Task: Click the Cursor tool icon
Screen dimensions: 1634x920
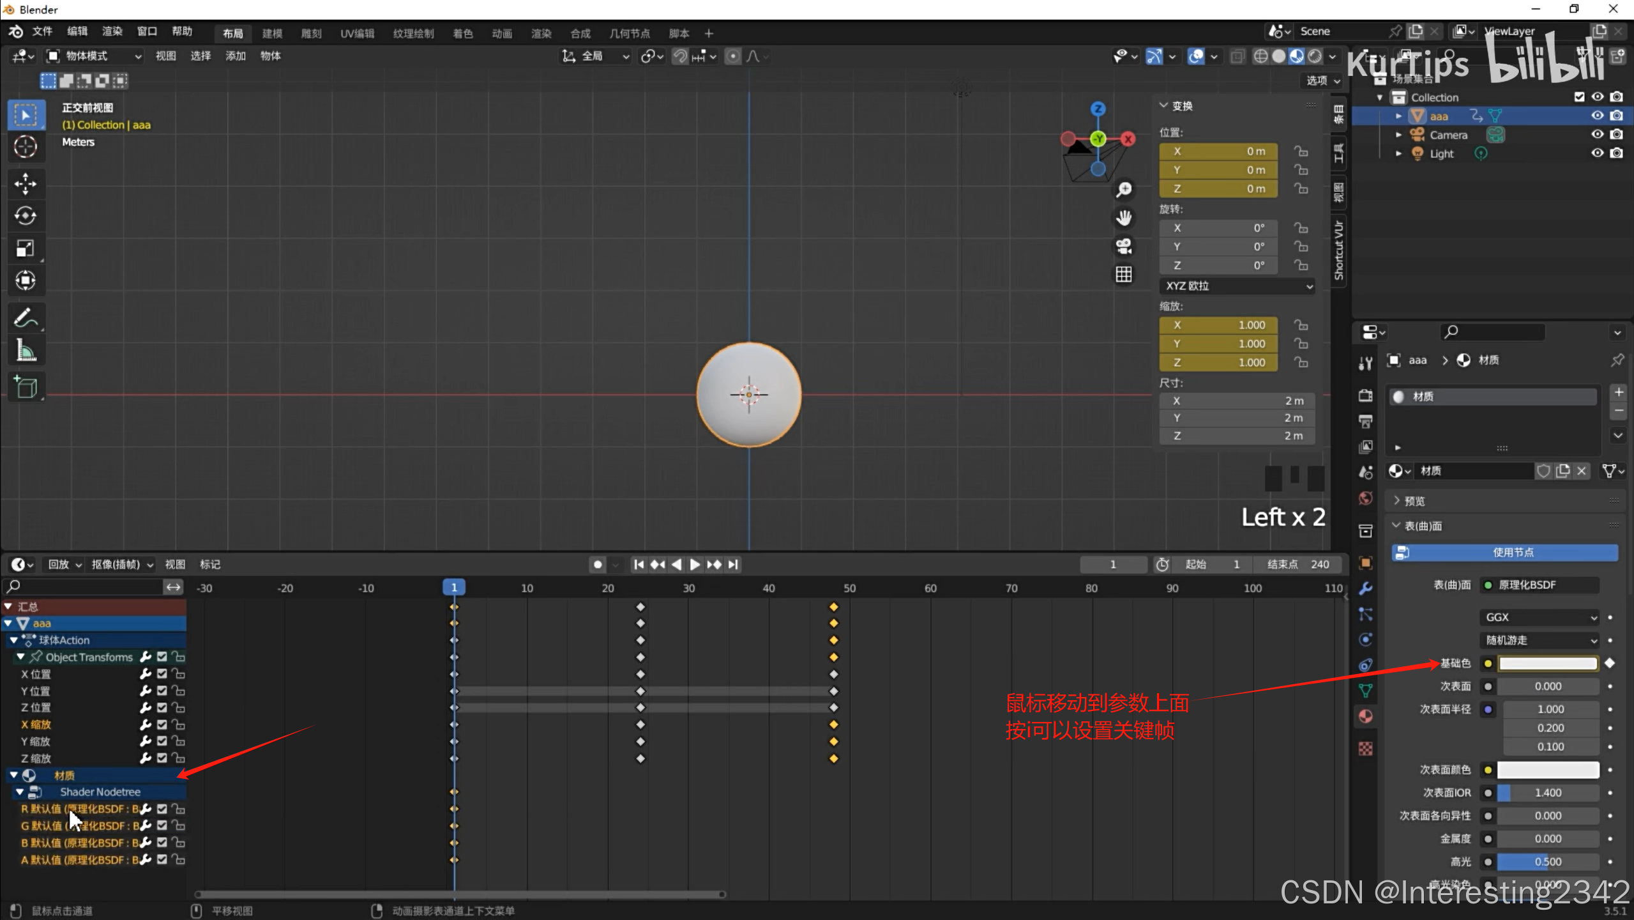Action: pos(26,147)
